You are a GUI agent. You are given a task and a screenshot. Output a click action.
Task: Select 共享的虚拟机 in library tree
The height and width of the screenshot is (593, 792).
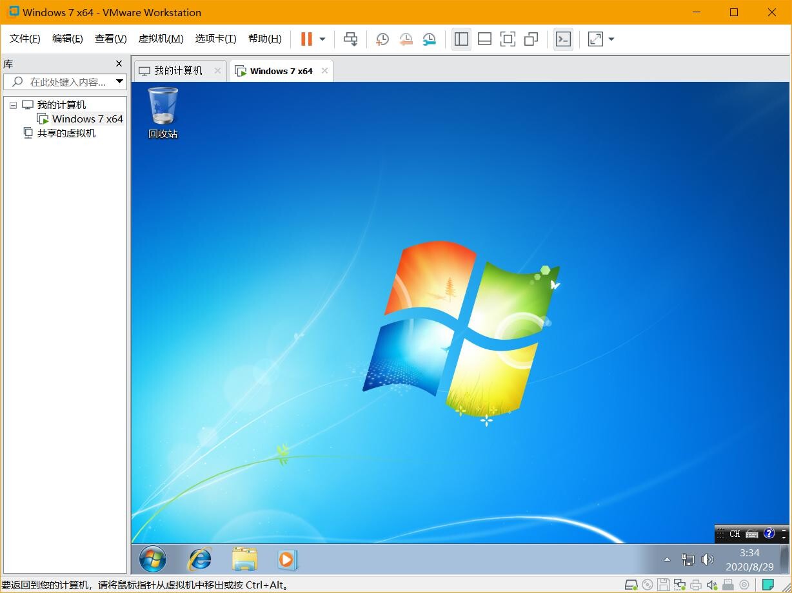[x=66, y=133]
